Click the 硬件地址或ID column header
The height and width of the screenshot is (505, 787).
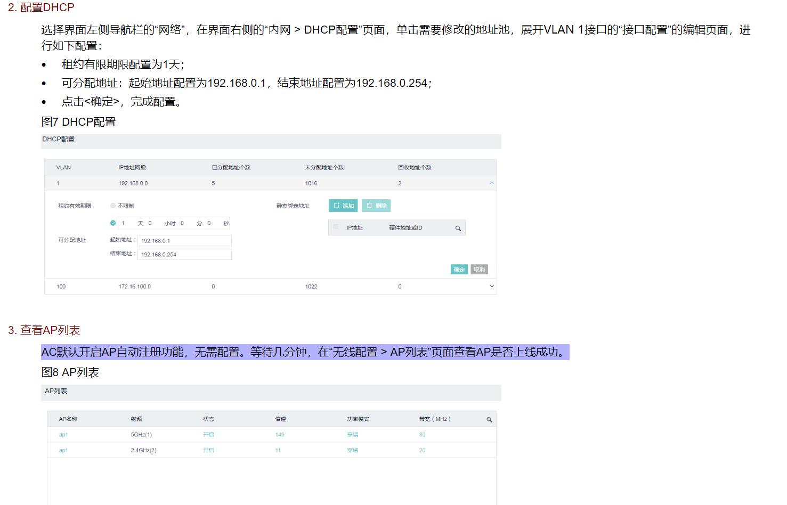click(x=406, y=228)
